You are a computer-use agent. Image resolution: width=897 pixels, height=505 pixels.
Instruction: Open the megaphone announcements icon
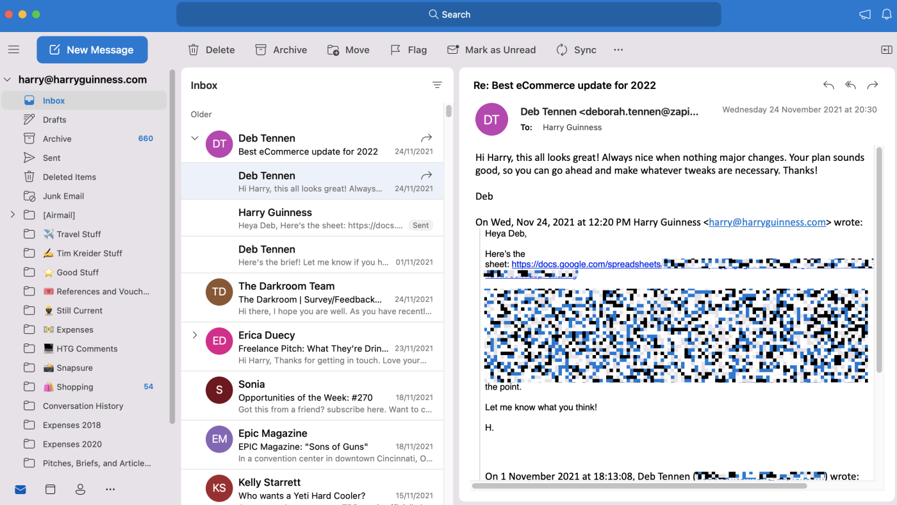[865, 14]
